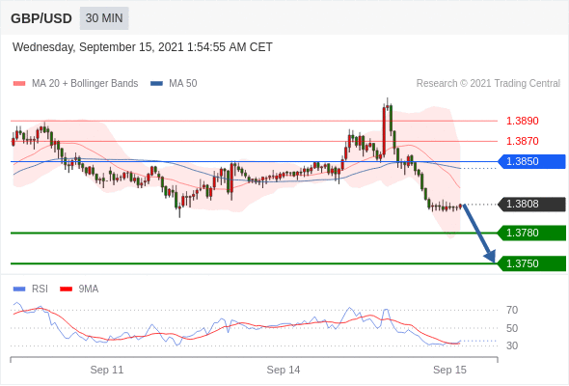Image resolution: width=569 pixels, height=386 pixels.
Task: Click the GBP/USD pair title
Action: 41,18
